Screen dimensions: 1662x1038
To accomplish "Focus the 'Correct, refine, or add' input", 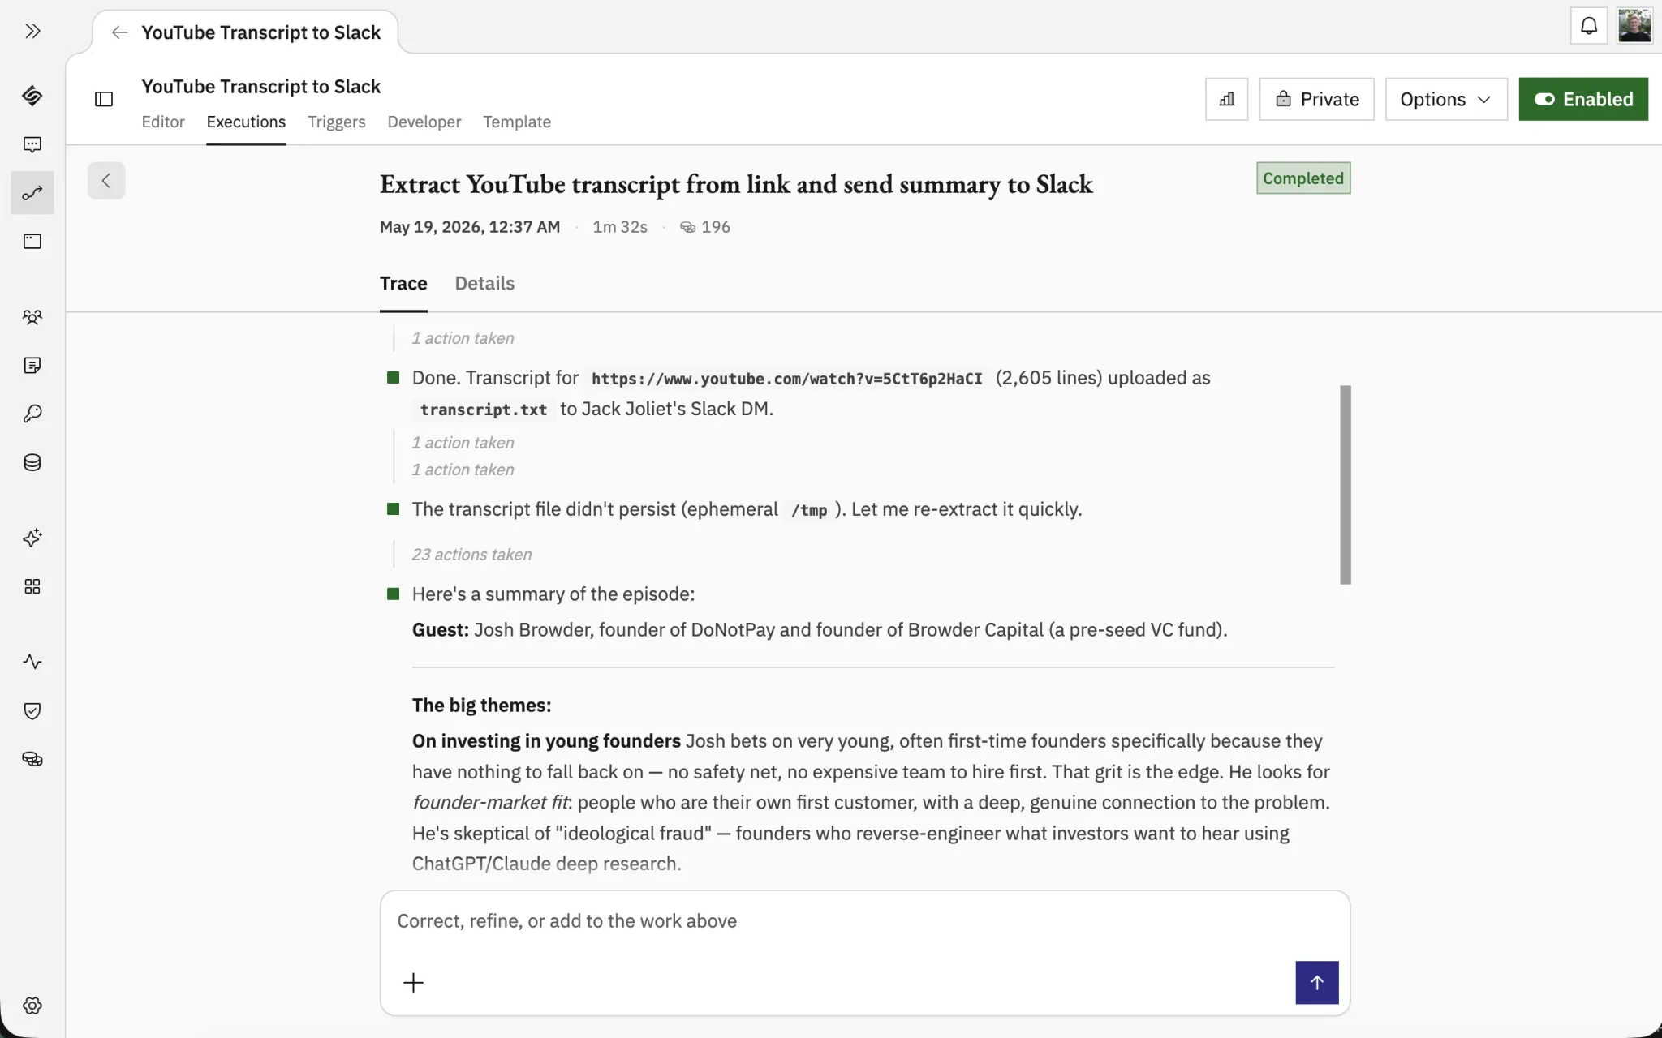I will click(865, 921).
